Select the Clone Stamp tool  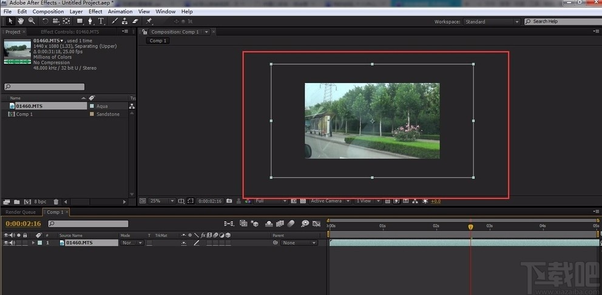pos(124,21)
